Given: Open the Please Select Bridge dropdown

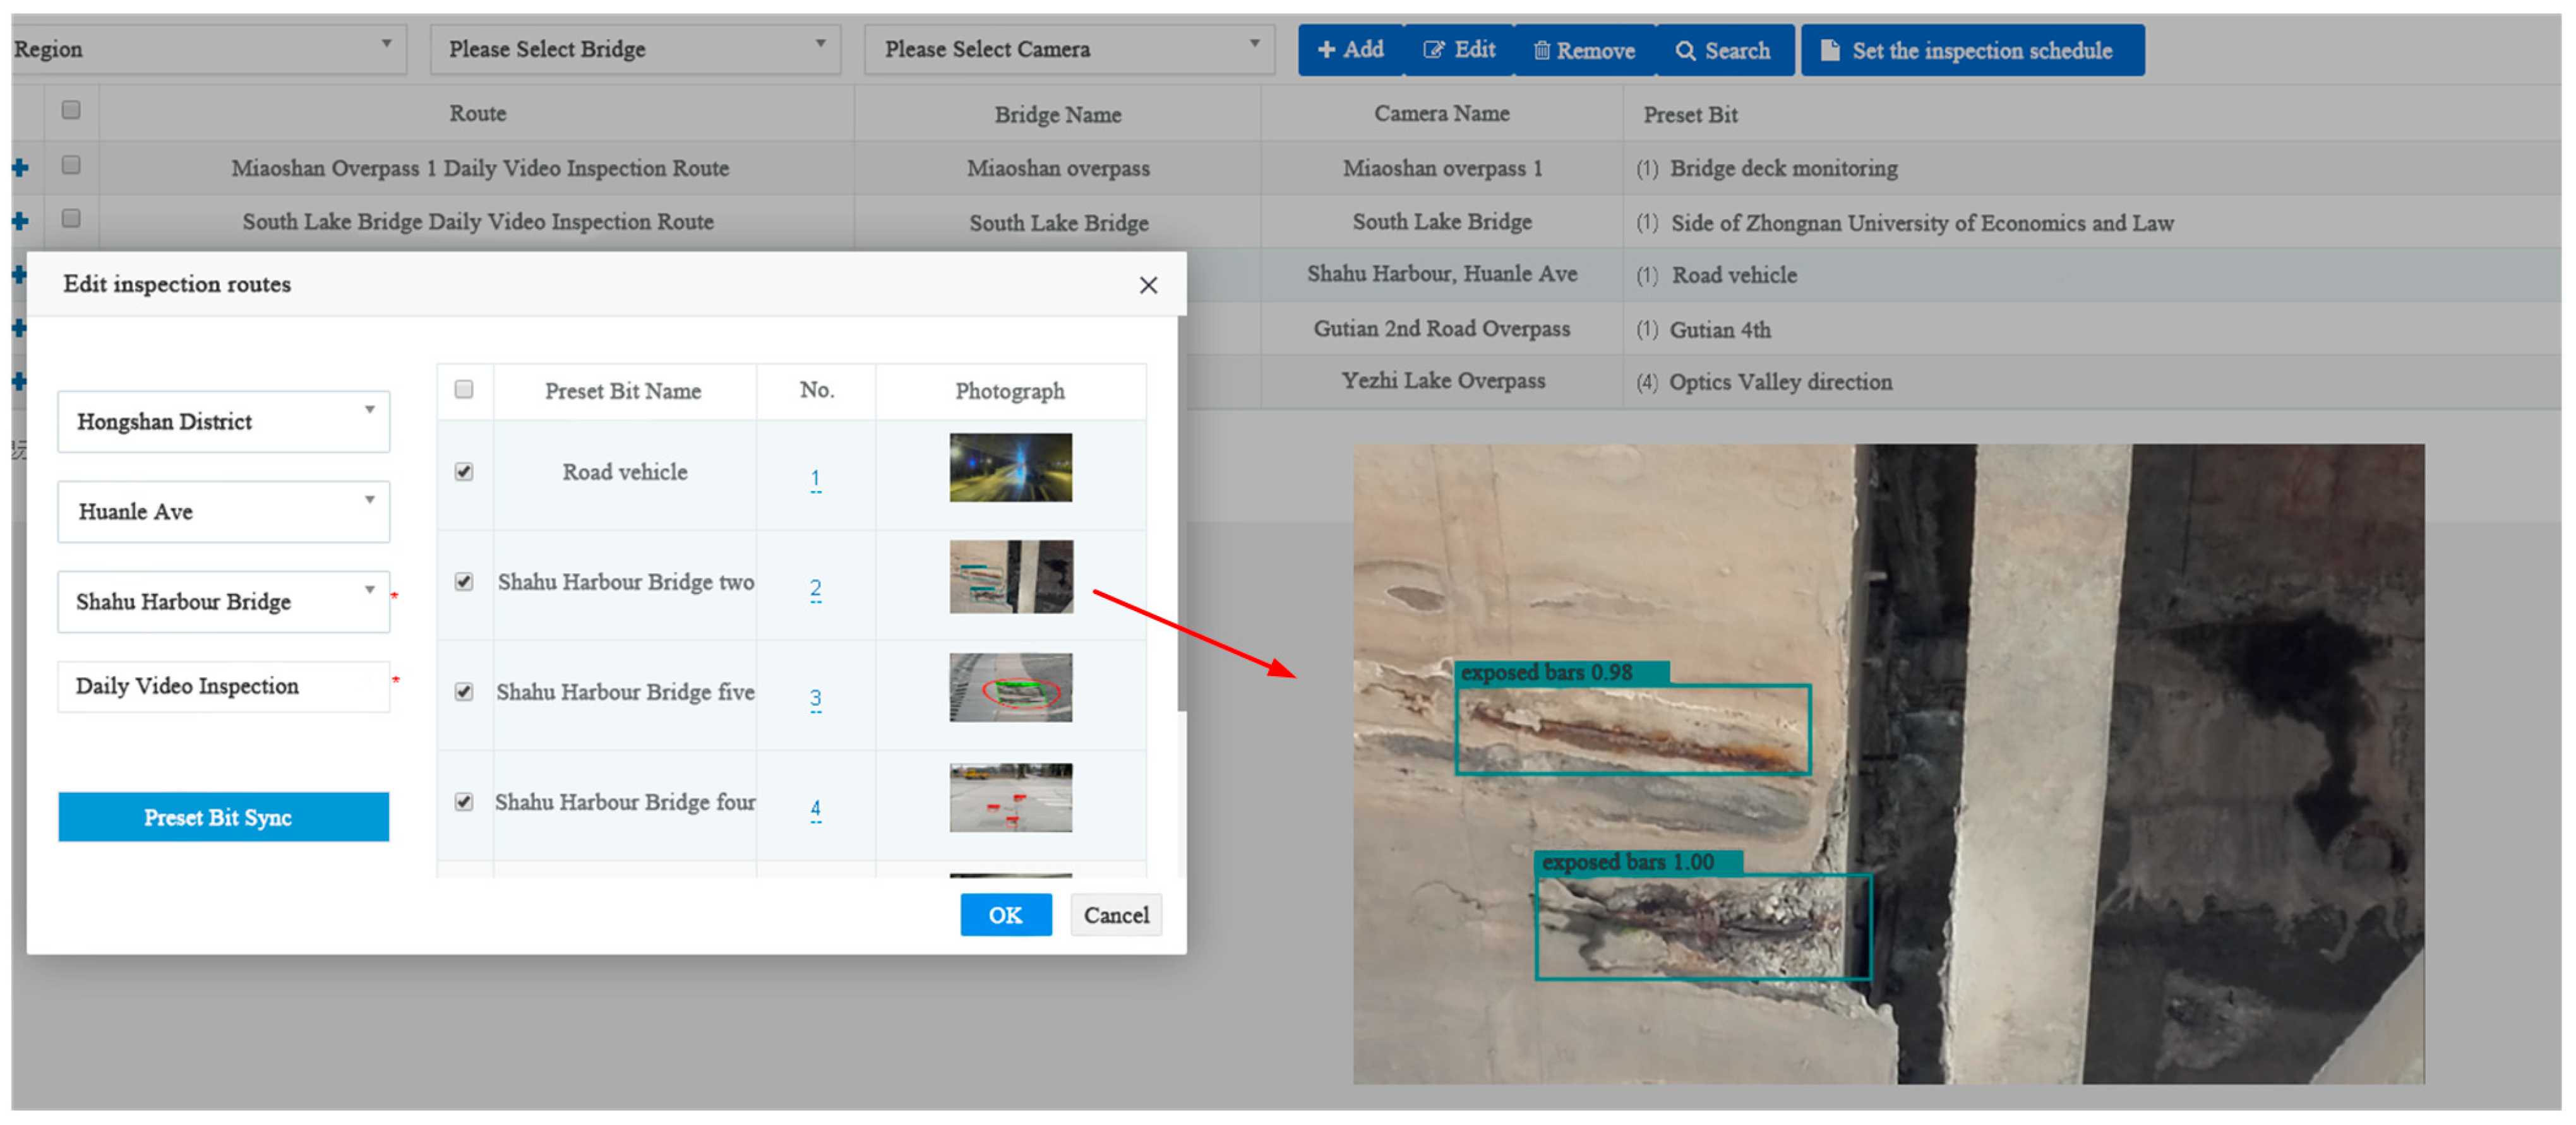Looking at the screenshot, I should (x=635, y=49).
